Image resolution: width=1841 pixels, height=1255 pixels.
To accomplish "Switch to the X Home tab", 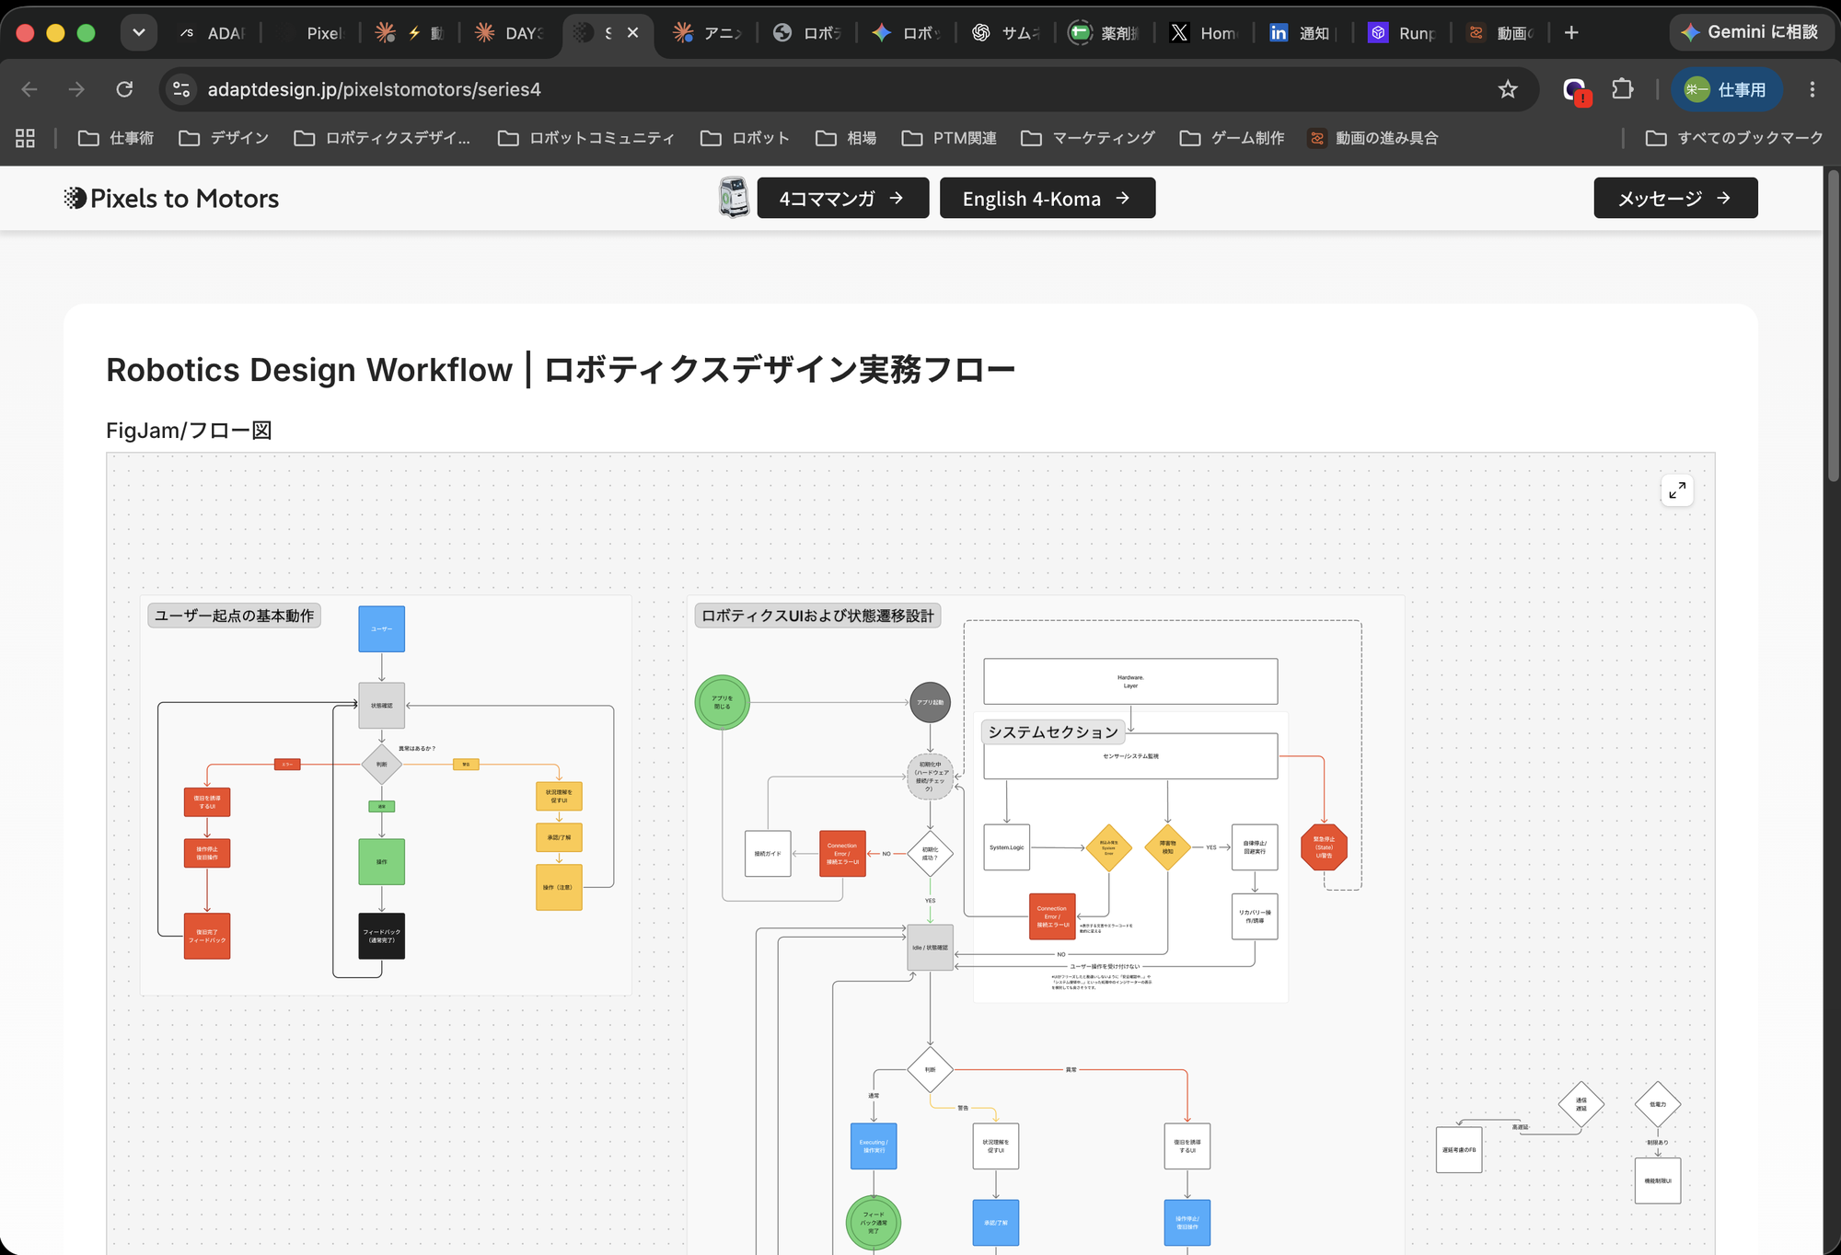I will click(1204, 33).
